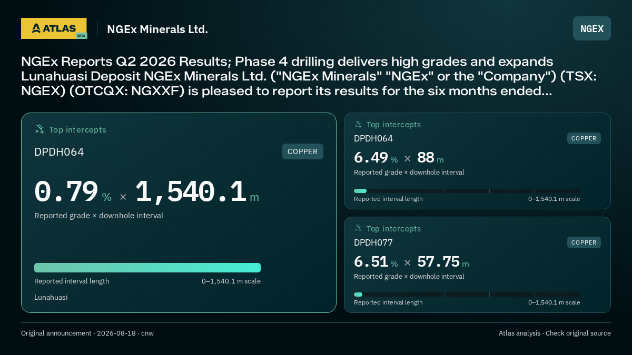The height and width of the screenshot is (355, 632).
Task: Click Atlas analysis Check original source text
Action: 555,333
